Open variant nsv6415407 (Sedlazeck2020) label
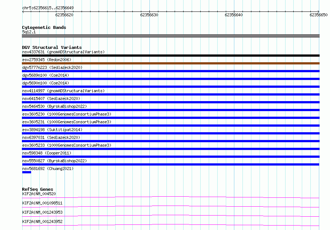This screenshot has height=230, width=330. point(51,99)
